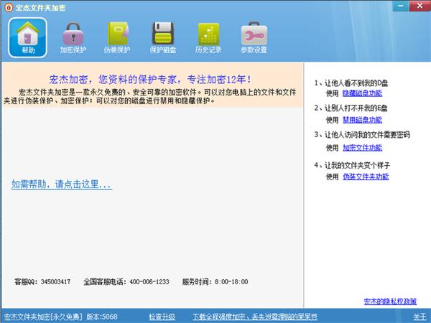Minimize the window
Image resolution: width=431 pixels, height=323 pixels.
tap(401, 6)
